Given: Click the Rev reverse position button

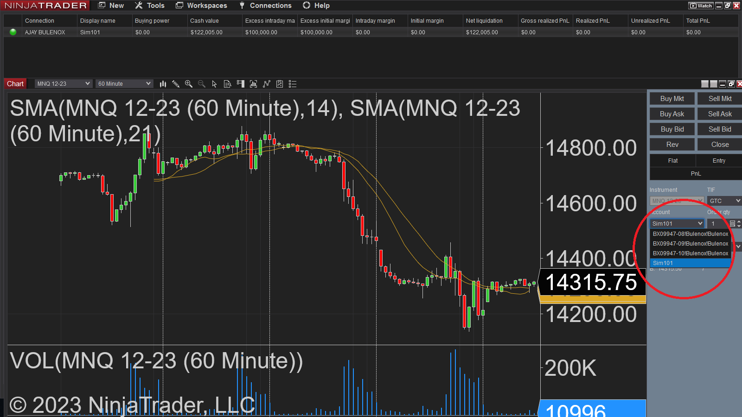Looking at the screenshot, I should 672,145.
